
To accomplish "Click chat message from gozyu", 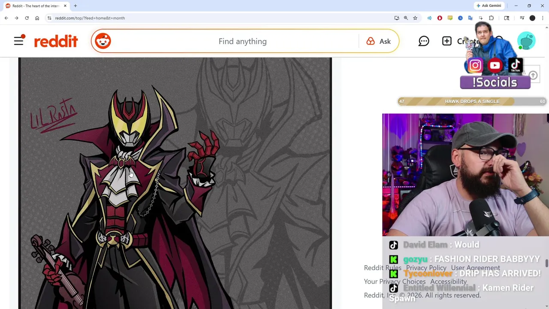I will 465,259.
